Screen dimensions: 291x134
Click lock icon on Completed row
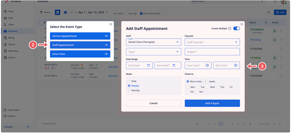[x=275, y=31]
